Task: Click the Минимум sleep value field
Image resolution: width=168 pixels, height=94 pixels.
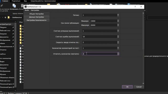Action: pyautogui.click(x=103, y=21)
